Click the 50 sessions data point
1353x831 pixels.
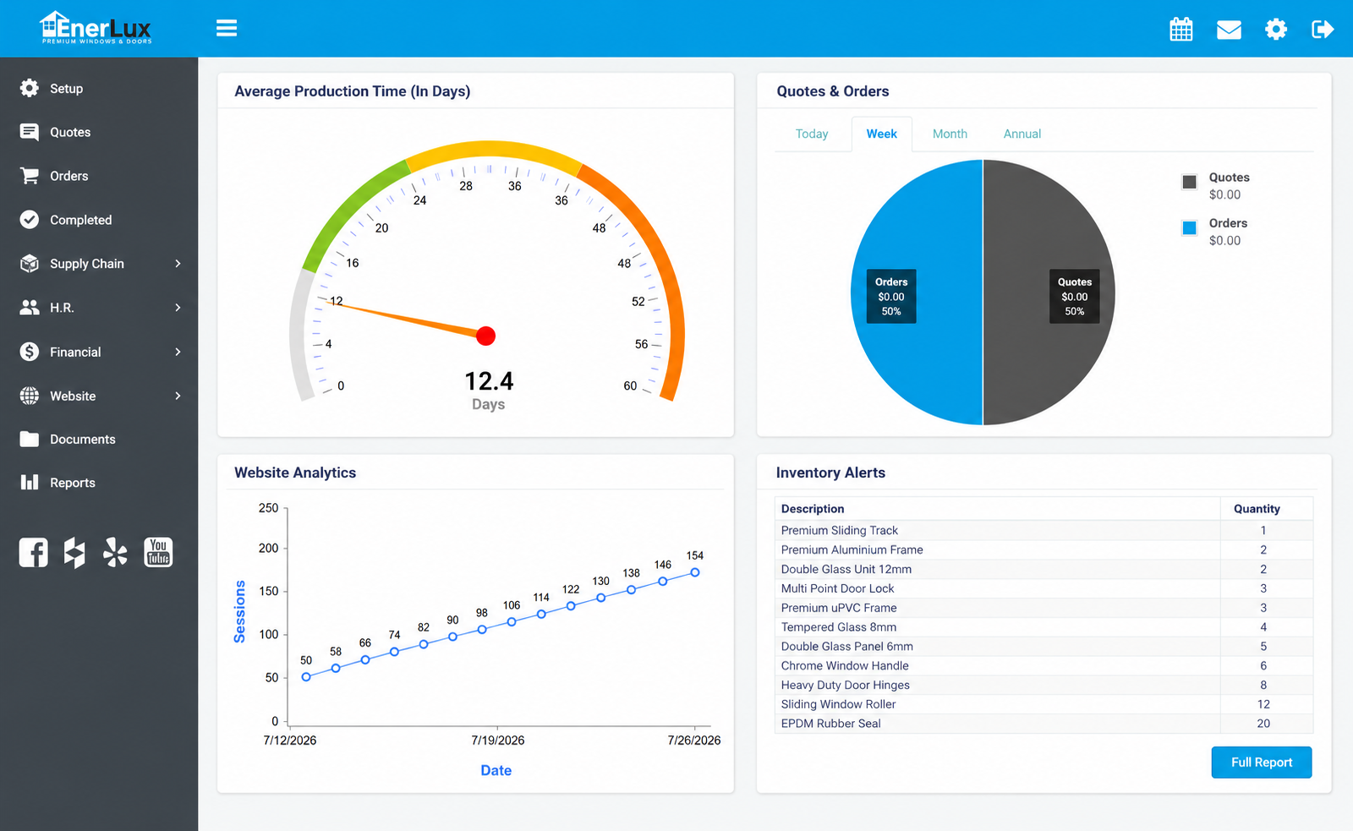(x=306, y=677)
